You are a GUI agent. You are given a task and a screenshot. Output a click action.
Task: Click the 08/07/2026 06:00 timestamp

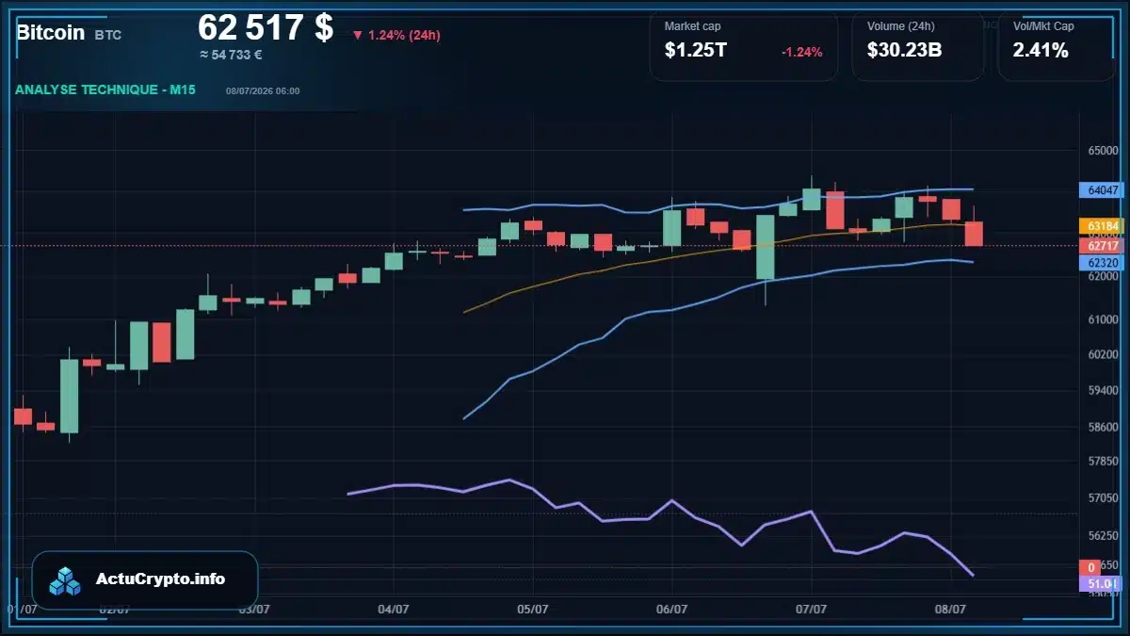pyautogui.click(x=263, y=90)
